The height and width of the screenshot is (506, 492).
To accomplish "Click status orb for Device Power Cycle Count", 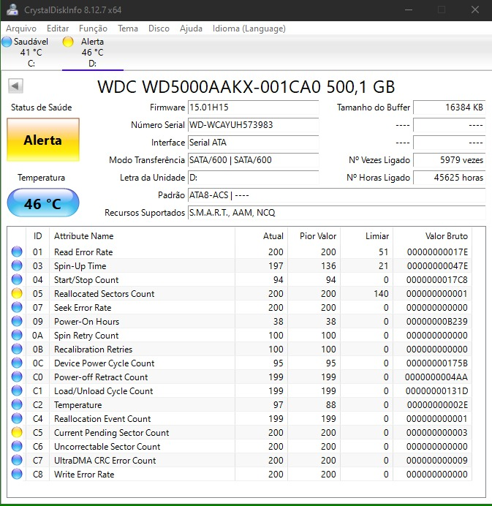I will coord(17,363).
